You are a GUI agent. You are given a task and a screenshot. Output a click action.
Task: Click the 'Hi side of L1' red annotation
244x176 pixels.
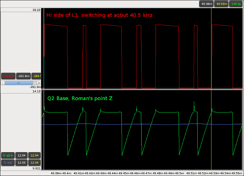(x=99, y=15)
